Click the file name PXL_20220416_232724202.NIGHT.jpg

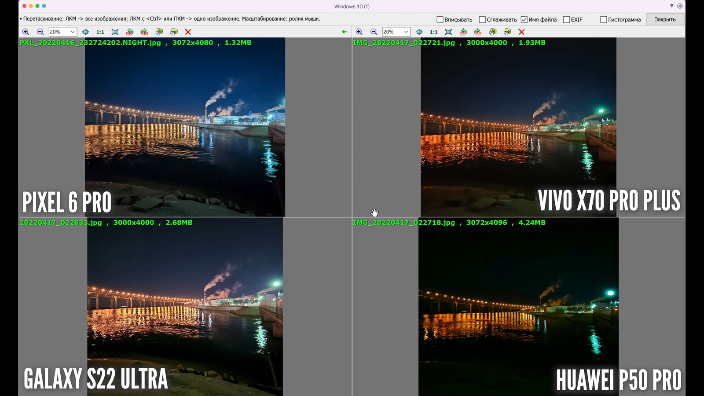pos(90,43)
